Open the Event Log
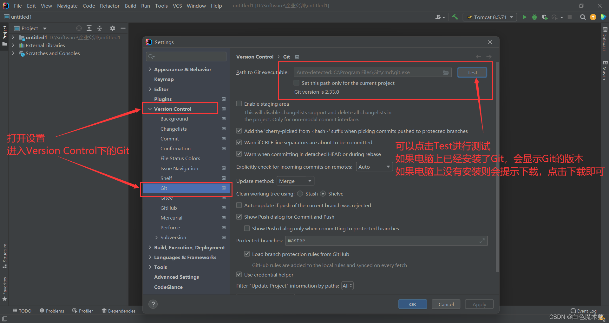The height and width of the screenshot is (323, 609). [x=584, y=311]
